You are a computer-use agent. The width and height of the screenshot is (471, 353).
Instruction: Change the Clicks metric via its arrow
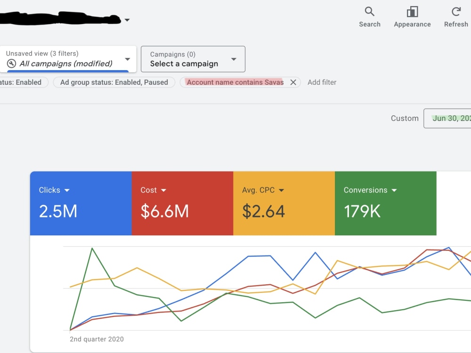pos(67,190)
